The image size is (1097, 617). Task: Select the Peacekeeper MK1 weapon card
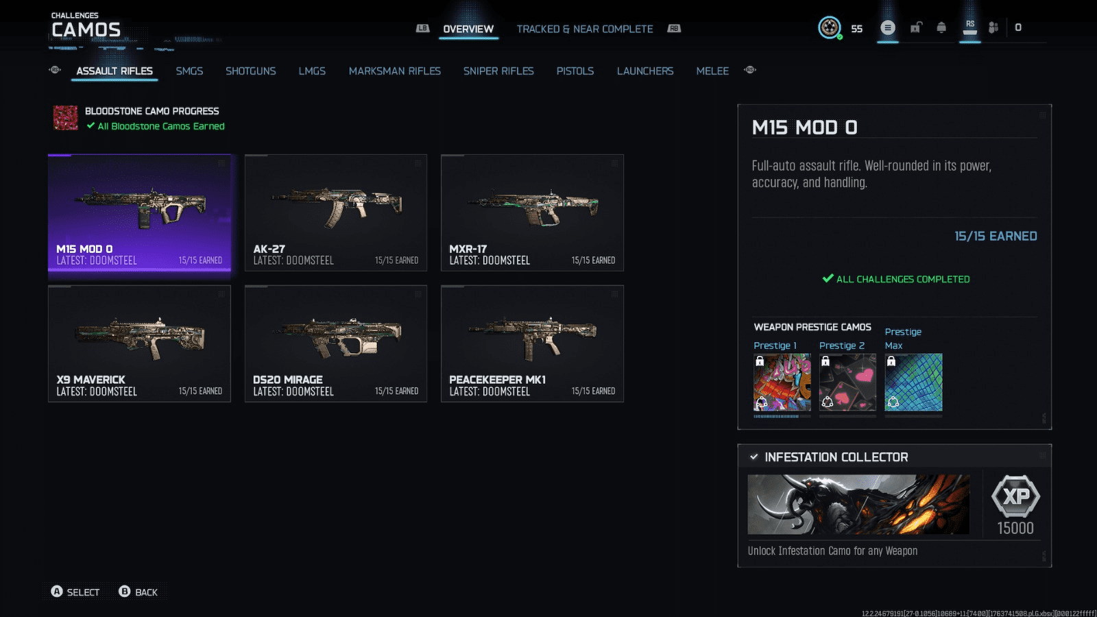click(x=532, y=343)
